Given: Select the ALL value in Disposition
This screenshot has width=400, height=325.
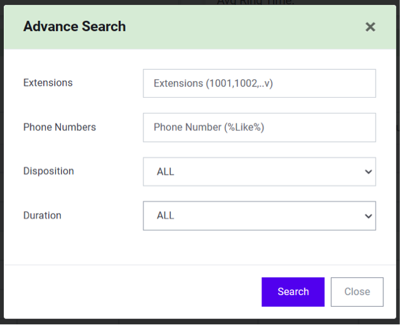Looking at the screenshot, I should [x=166, y=171].
